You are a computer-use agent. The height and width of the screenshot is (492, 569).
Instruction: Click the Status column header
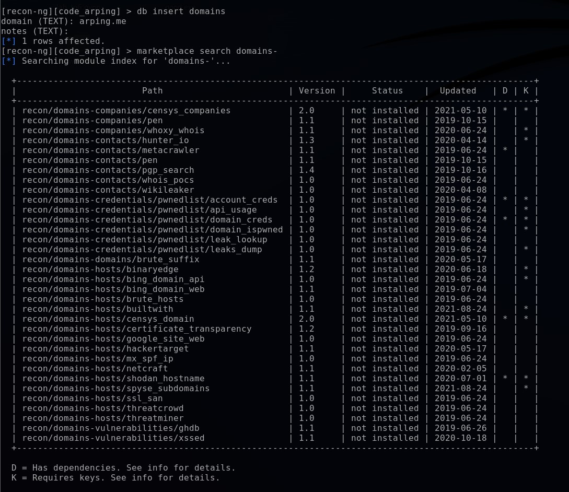(x=387, y=90)
